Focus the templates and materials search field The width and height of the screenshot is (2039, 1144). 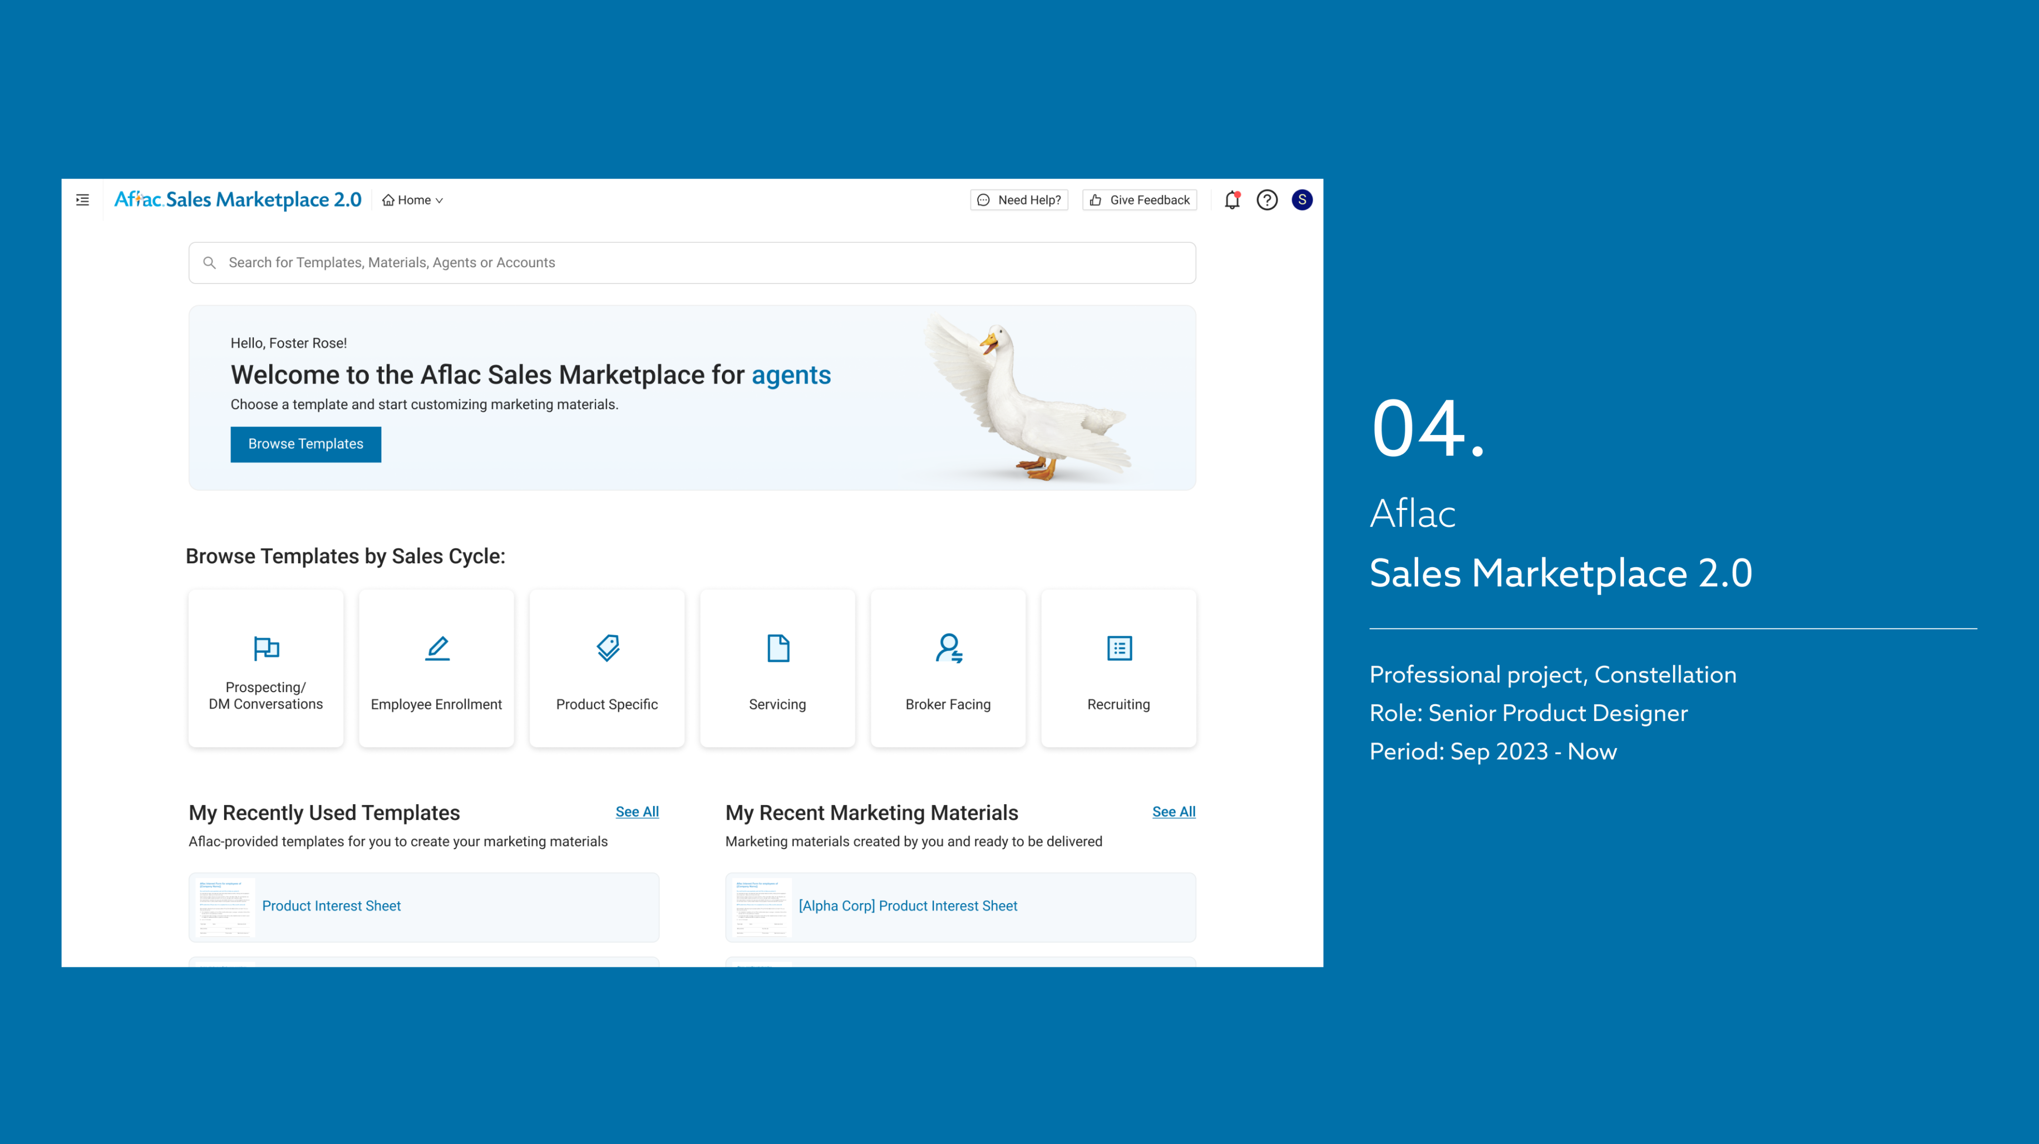[x=692, y=263]
